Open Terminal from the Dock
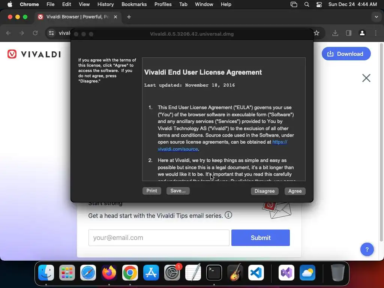 [214, 273]
